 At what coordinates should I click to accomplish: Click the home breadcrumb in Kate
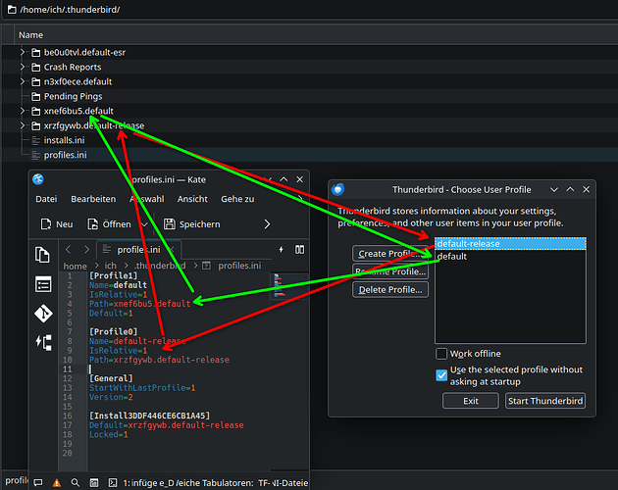pos(75,266)
